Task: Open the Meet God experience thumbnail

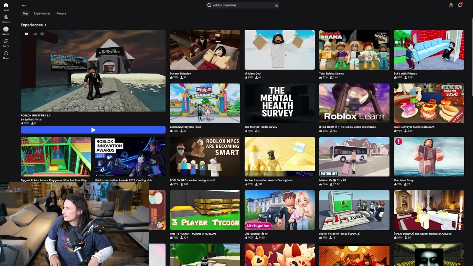Action: pos(280,50)
